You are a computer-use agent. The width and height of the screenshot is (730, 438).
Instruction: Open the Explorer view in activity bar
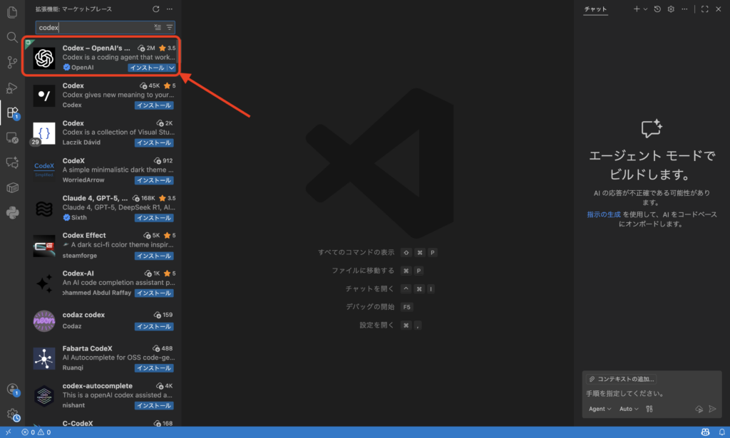(x=12, y=12)
